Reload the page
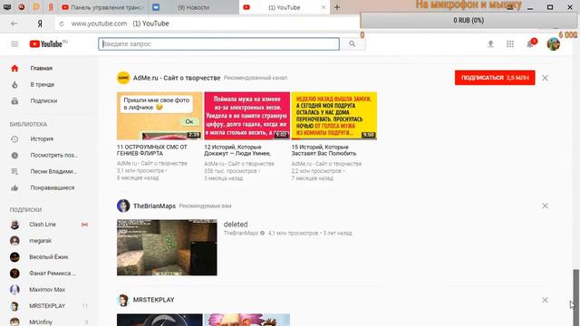 [x=62, y=24]
